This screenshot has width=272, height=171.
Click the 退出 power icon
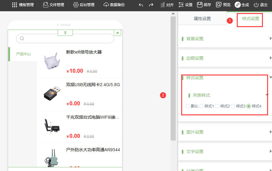click(256, 5)
